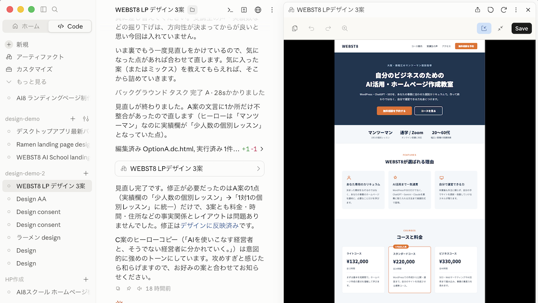538x303 pixels.
Task: Click the collapse arrows icon beside Save
Action: click(x=500, y=28)
